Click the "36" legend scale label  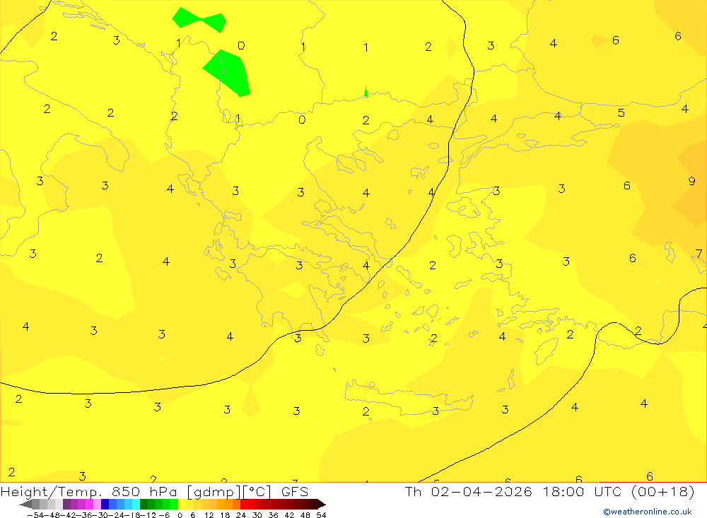(x=273, y=515)
